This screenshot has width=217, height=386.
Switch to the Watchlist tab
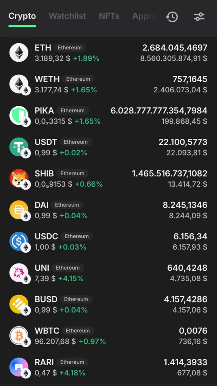tap(67, 16)
